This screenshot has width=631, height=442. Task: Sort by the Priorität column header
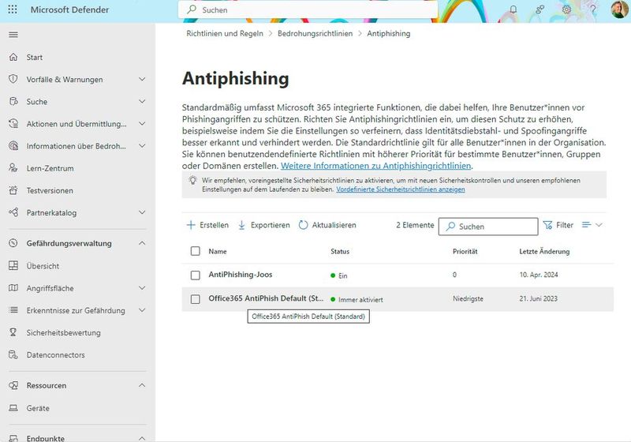click(x=465, y=251)
